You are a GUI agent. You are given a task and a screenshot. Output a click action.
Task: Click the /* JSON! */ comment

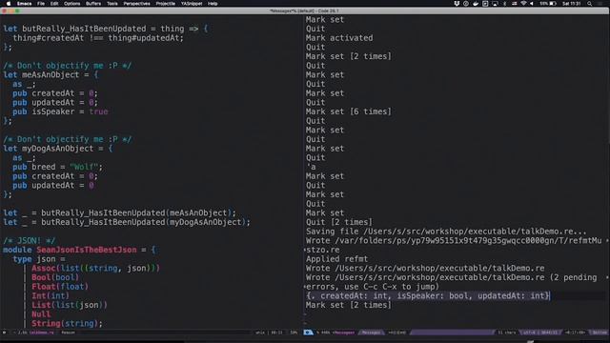(30, 241)
